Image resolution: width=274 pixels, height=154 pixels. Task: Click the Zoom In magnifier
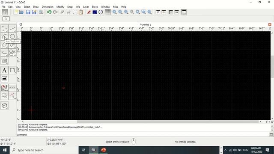click(114, 12)
